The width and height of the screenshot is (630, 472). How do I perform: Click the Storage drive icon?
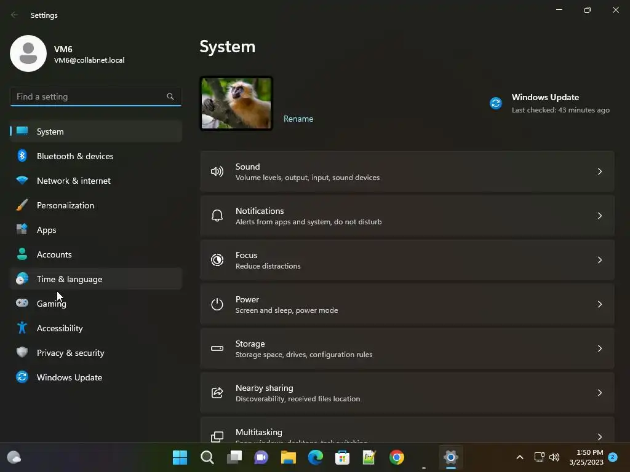pos(217,348)
